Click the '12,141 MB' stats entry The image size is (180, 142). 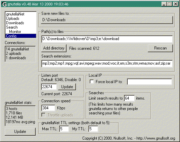(14, 117)
